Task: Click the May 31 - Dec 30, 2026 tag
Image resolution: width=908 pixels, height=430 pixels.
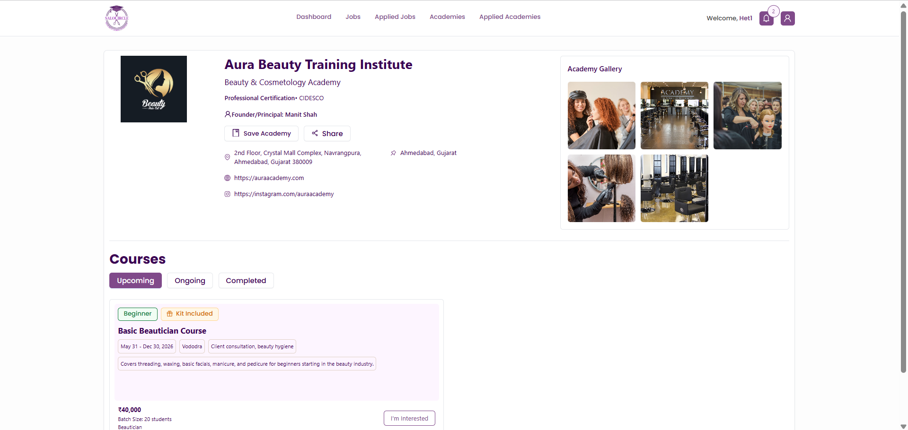Action: point(147,346)
